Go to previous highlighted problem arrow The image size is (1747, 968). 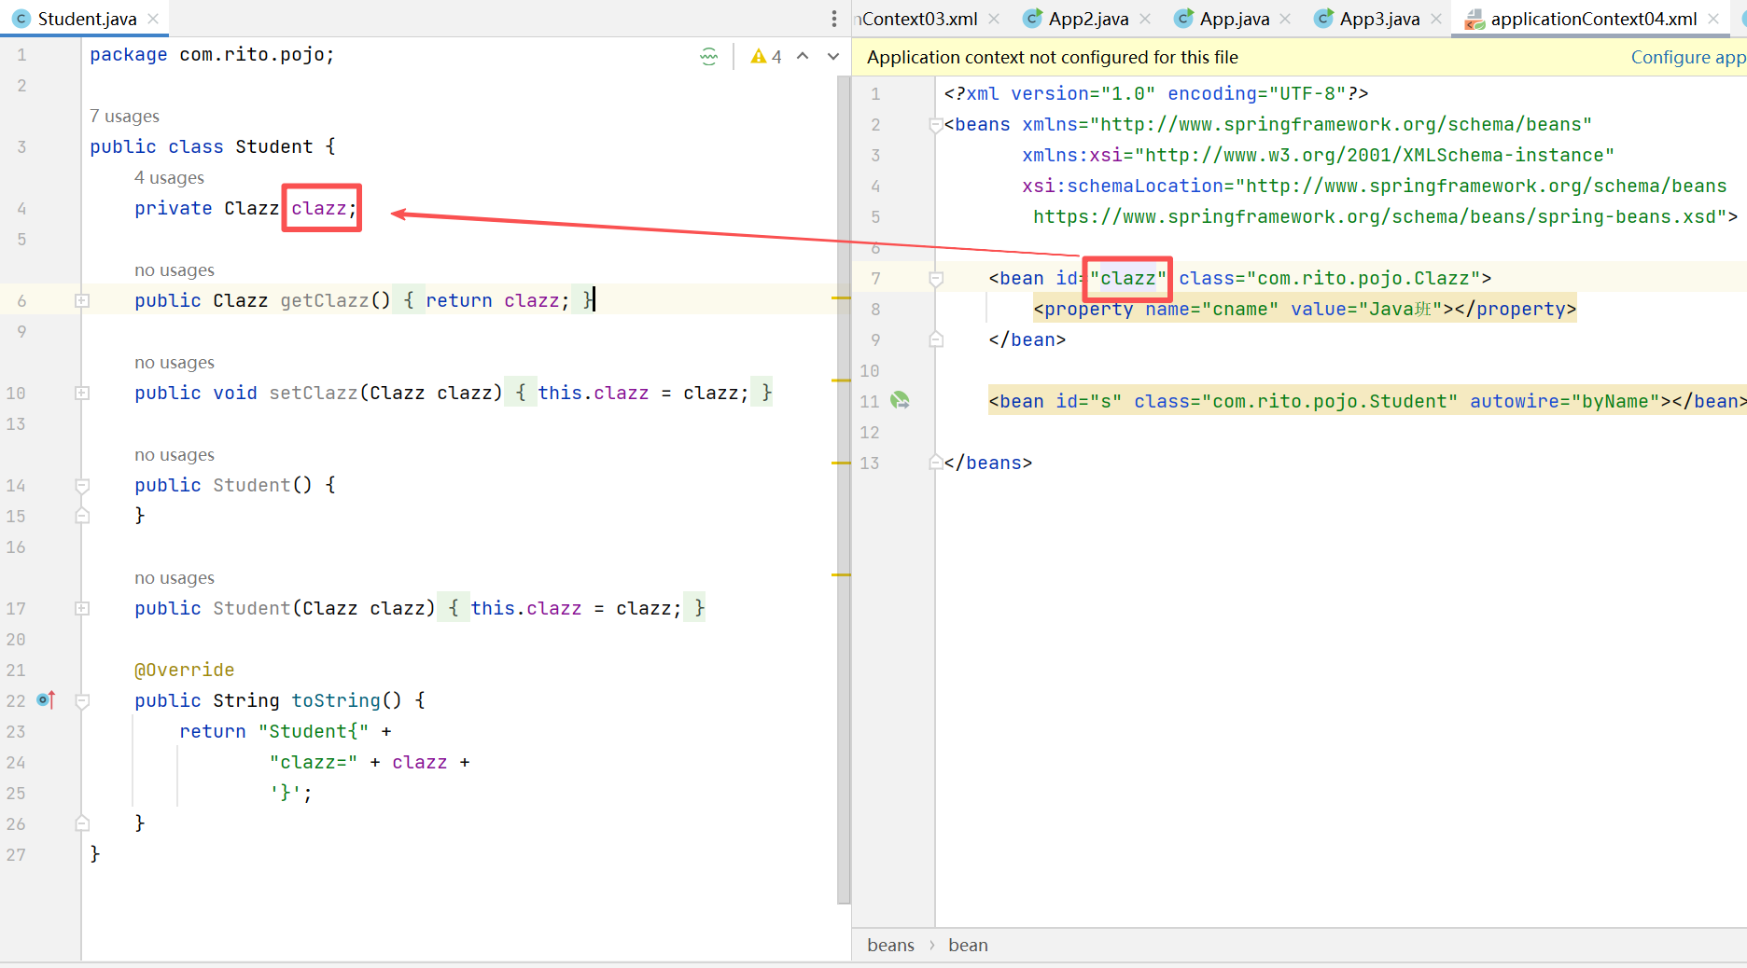tap(803, 56)
